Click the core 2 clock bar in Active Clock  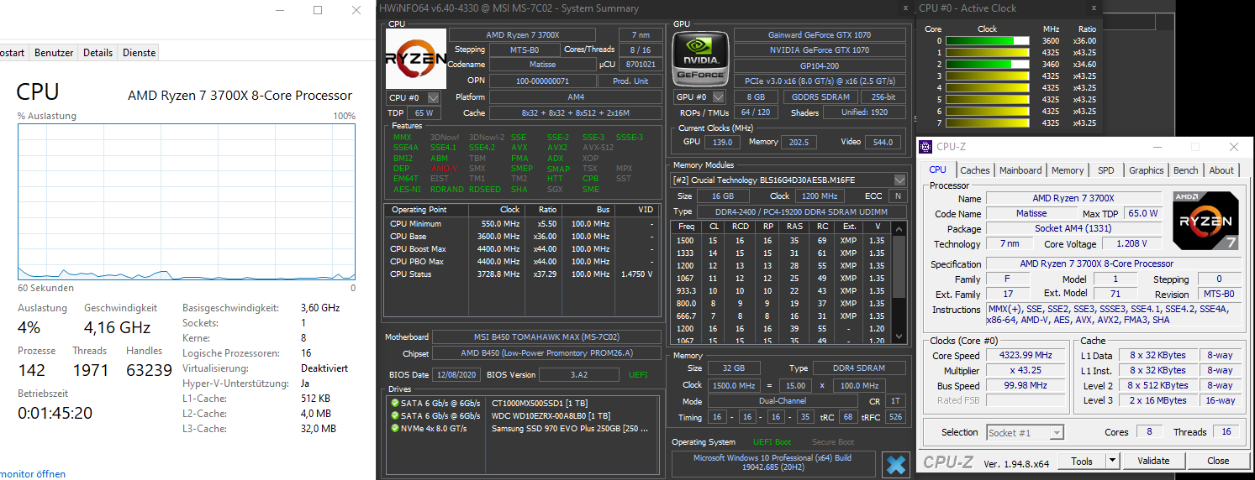(987, 64)
